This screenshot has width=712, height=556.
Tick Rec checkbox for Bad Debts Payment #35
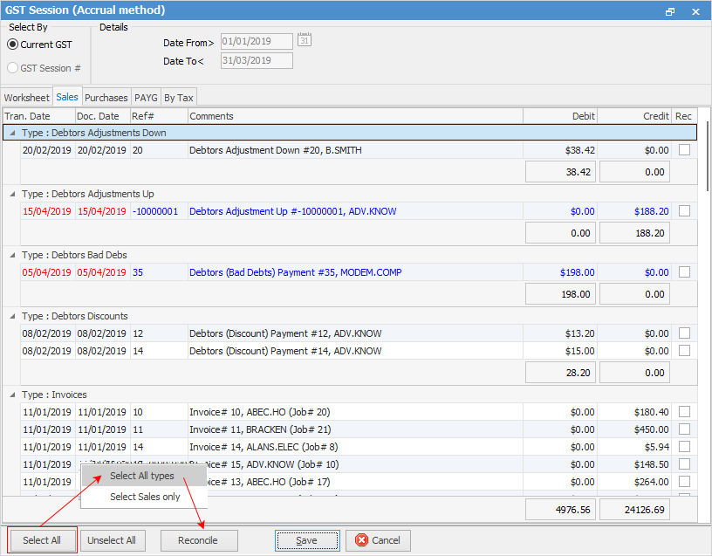coord(685,272)
